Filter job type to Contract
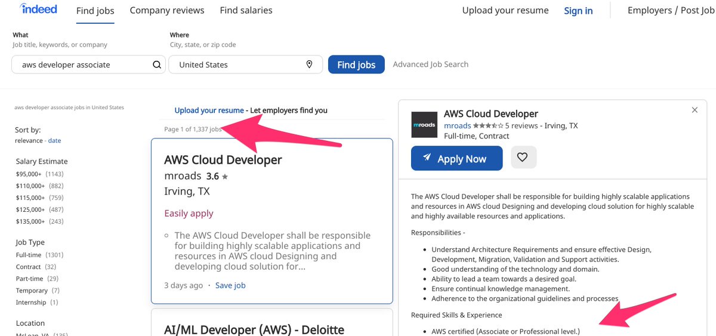 (29, 267)
